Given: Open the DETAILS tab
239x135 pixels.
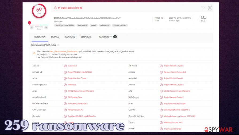Looking at the screenshot, I should [55, 37].
